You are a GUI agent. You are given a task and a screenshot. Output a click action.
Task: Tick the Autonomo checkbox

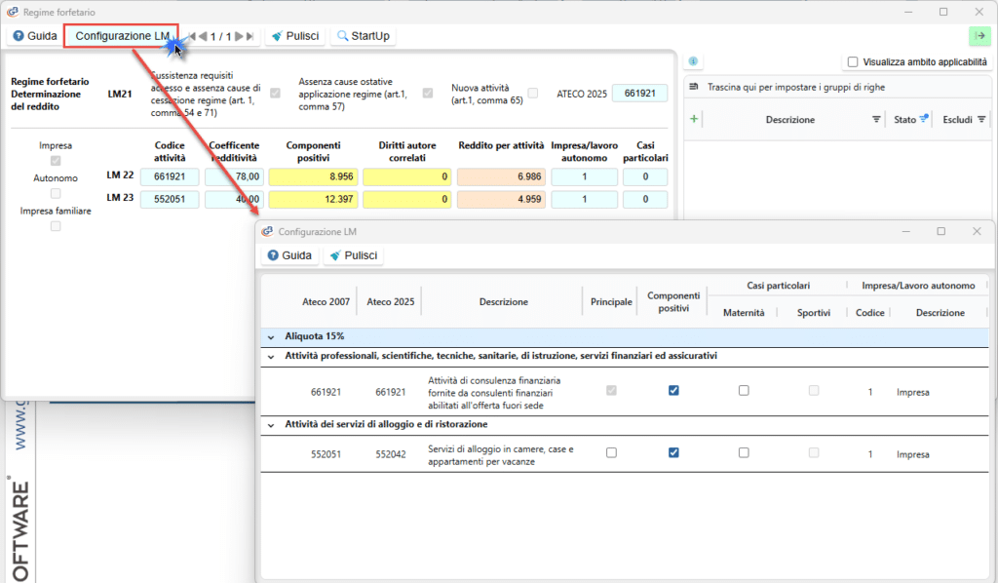click(x=56, y=193)
